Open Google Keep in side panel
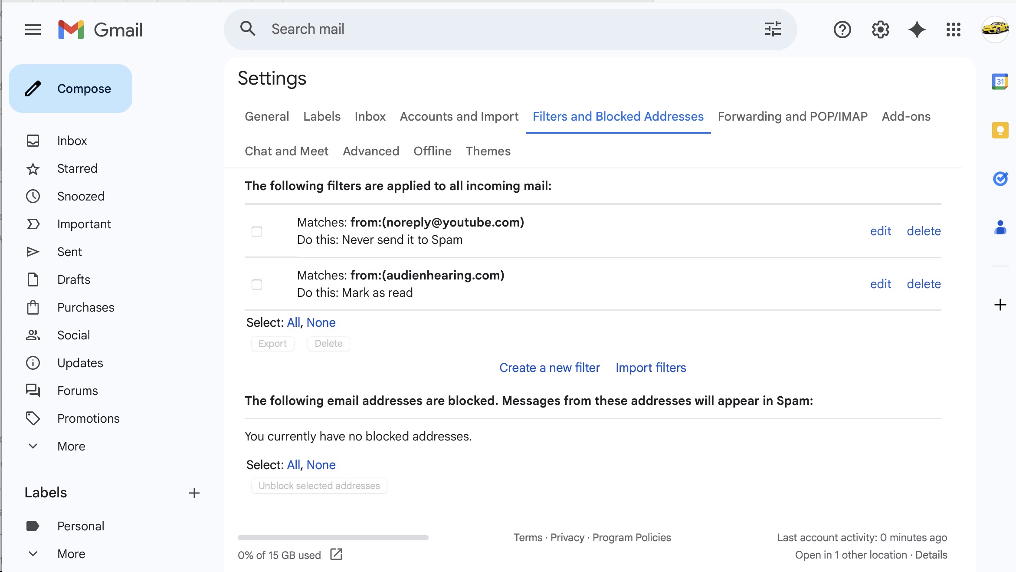1016x572 pixels. coord(1000,130)
